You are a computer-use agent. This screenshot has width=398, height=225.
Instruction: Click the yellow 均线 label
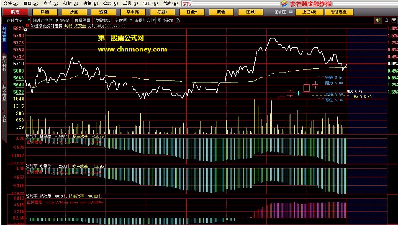(x=68, y=26)
